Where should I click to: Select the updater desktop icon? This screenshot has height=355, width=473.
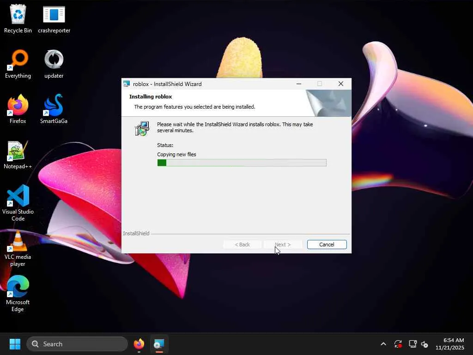(x=54, y=64)
